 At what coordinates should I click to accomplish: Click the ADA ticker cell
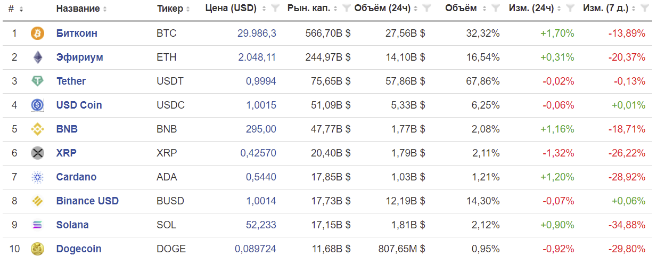click(167, 177)
